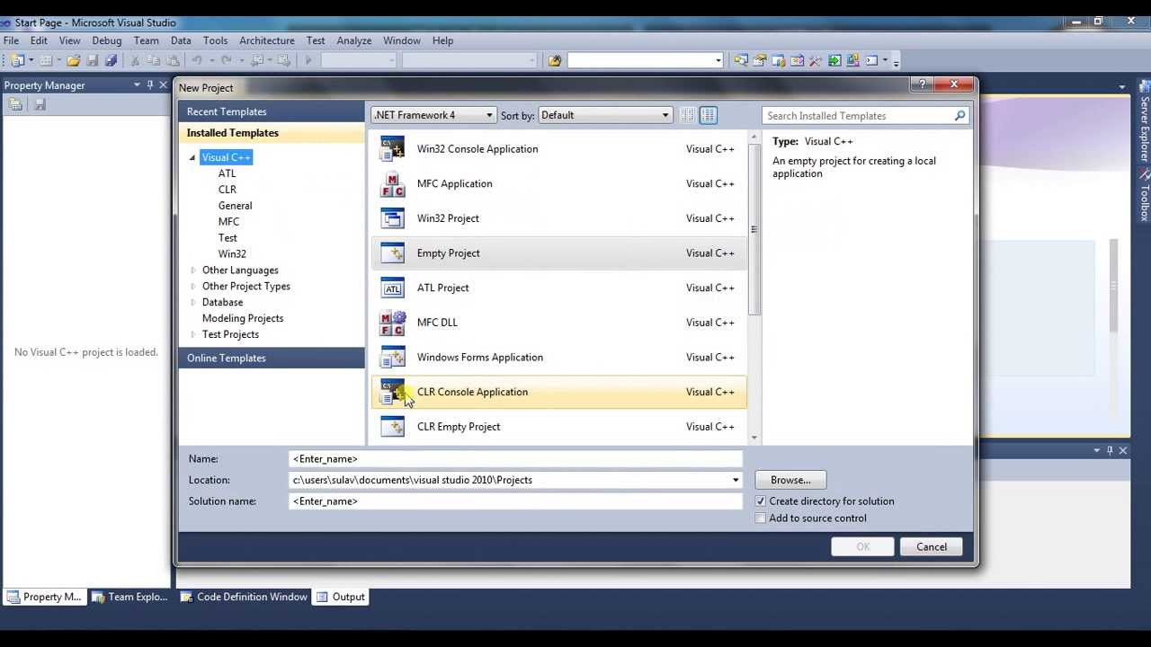Select the Installed Templates header

(x=272, y=133)
